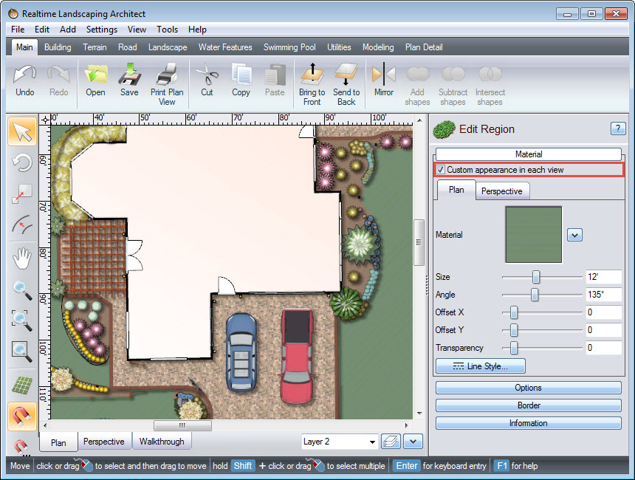Click the Angle value field 135°
This screenshot has width=635, height=480.
tap(603, 295)
